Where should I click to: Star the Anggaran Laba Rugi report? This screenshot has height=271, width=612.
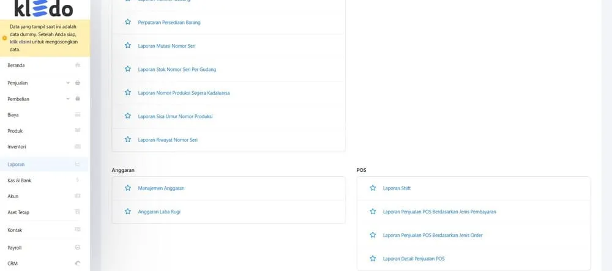click(x=128, y=211)
